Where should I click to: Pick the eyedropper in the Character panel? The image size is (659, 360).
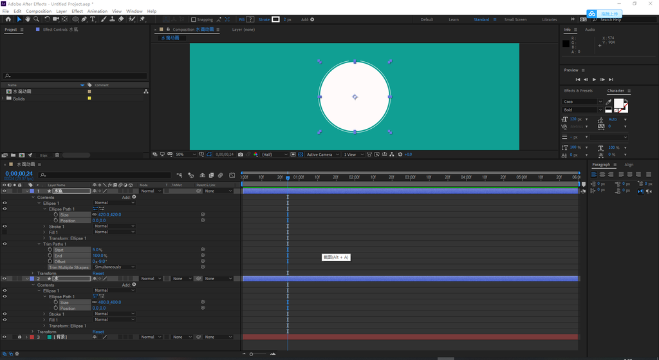[x=609, y=102]
